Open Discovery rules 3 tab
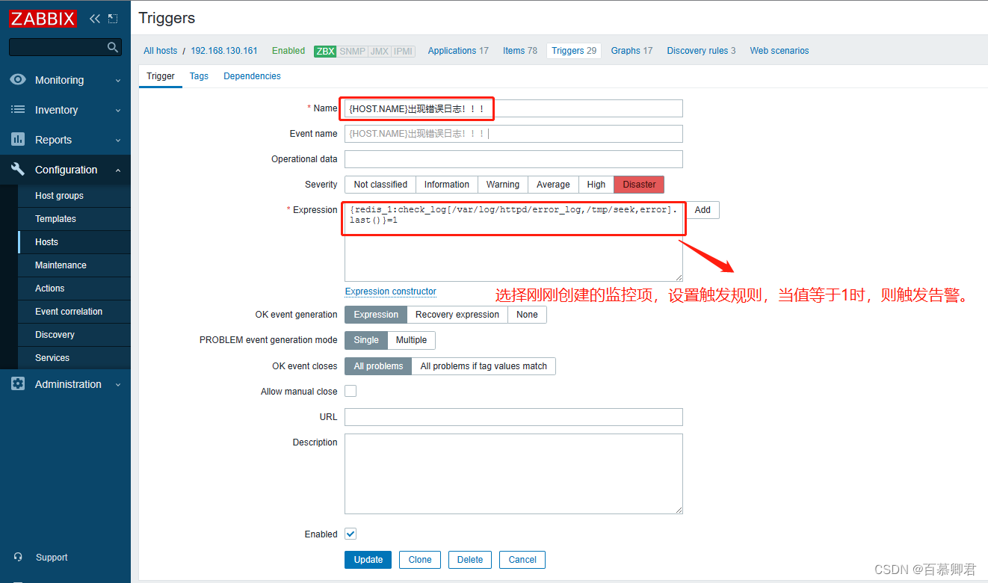This screenshot has height=583, width=988. click(x=701, y=51)
